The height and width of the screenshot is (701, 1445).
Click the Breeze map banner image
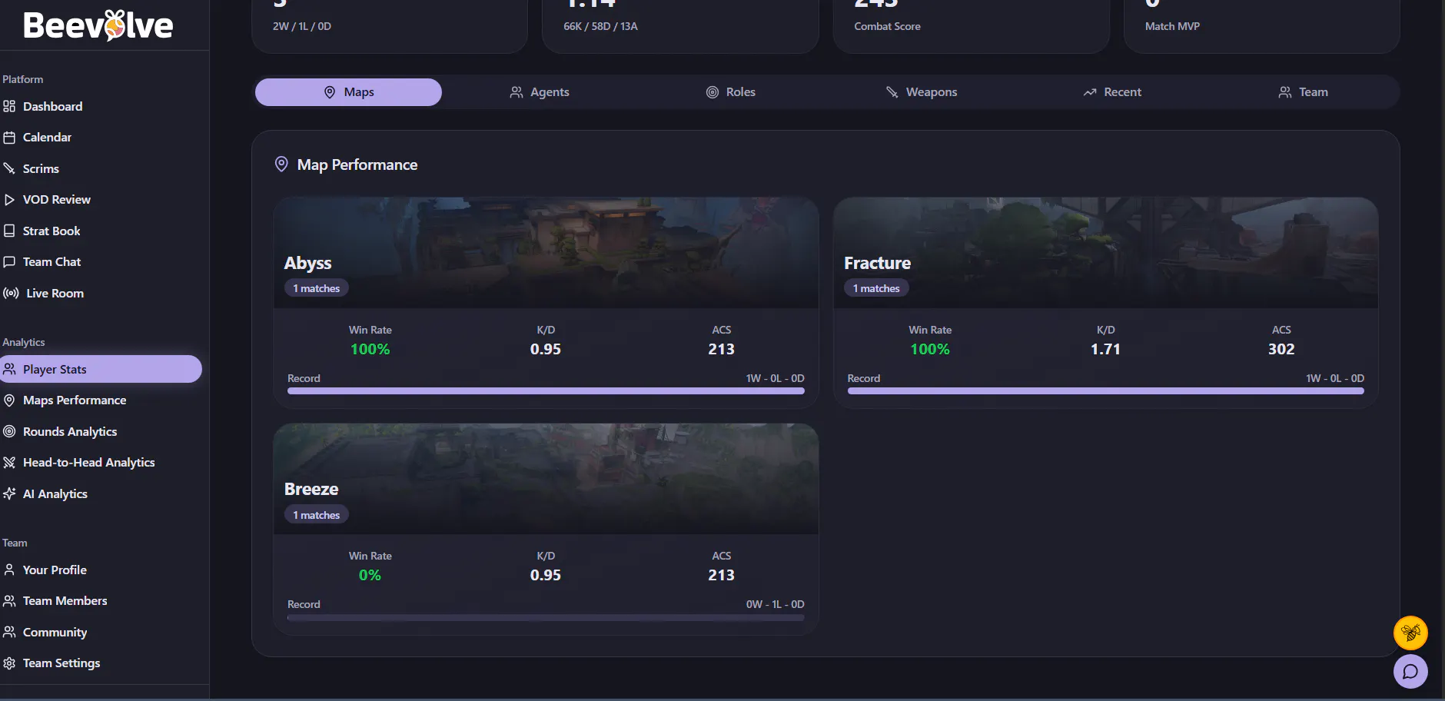[x=546, y=479]
